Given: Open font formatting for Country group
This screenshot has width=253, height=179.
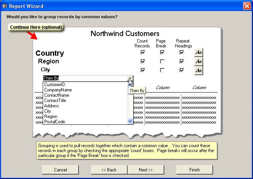Looking at the screenshot, I should [x=199, y=52].
